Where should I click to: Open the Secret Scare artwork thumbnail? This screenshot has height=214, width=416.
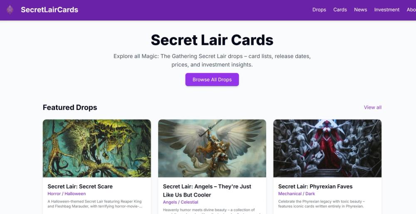click(97, 148)
